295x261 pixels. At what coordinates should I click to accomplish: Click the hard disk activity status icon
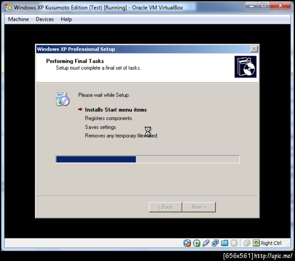[187, 243]
